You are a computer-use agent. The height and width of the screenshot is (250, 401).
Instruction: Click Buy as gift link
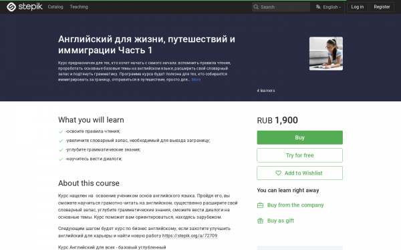[x=281, y=221]
